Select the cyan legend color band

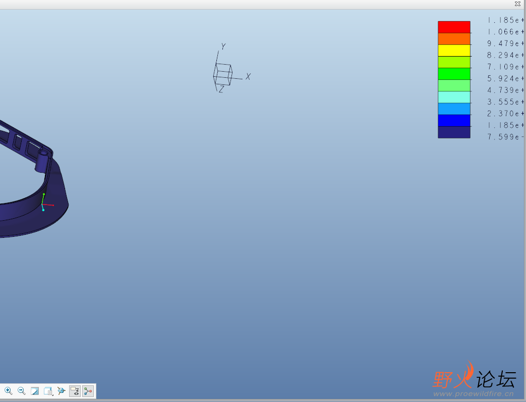[x=454, y=97]
